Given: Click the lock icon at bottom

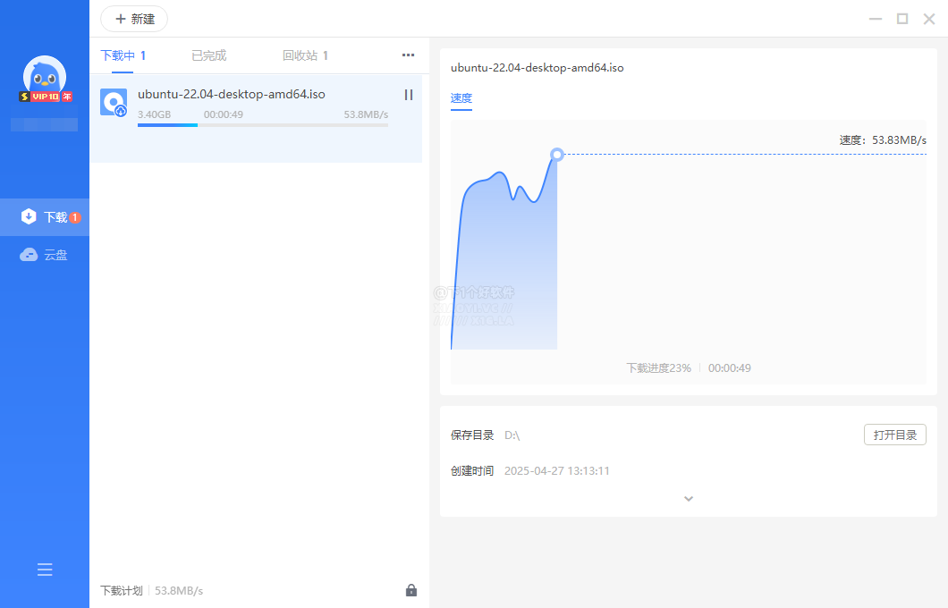Looking at the screenshot, I should point(411,590).
